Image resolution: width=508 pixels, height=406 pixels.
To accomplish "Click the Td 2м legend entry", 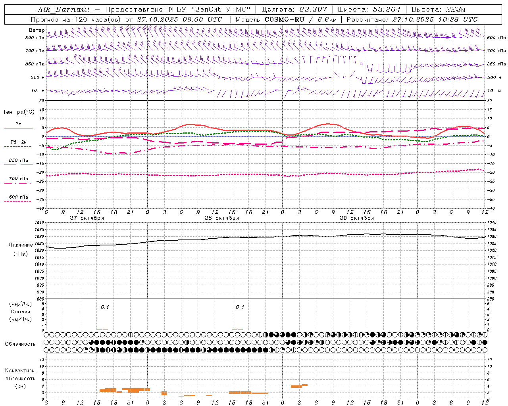I will pyautogui.click(x=18, y=142).
